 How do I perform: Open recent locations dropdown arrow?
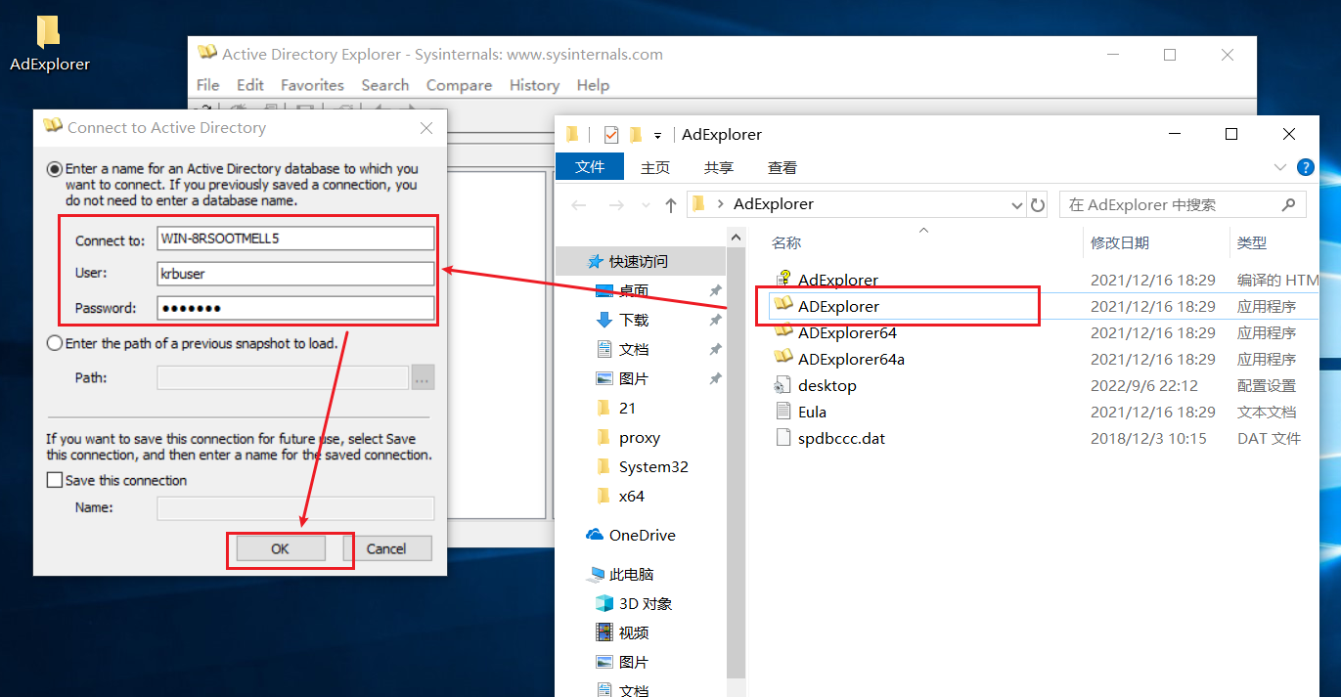coord(644,204)
